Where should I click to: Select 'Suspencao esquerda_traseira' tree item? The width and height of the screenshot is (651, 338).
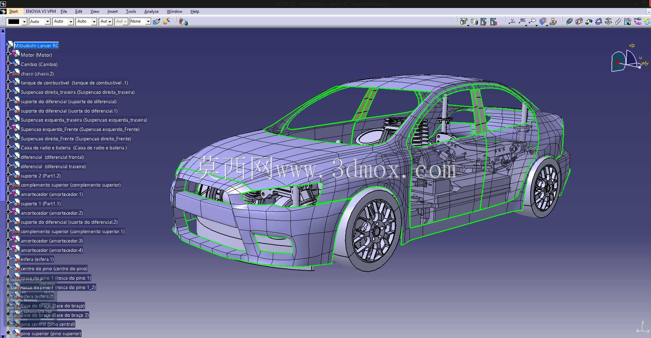pos(84,120)
